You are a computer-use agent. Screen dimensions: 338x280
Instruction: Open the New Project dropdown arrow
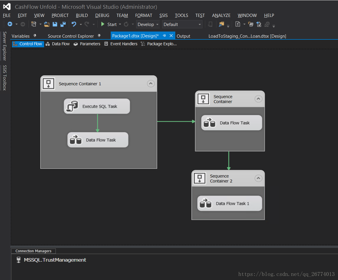point(40,24)
